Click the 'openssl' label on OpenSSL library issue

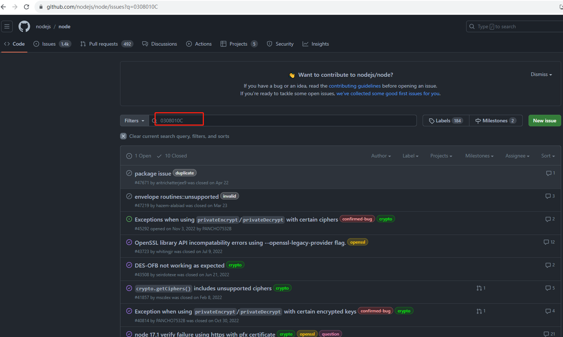click(x=358, y=242)
